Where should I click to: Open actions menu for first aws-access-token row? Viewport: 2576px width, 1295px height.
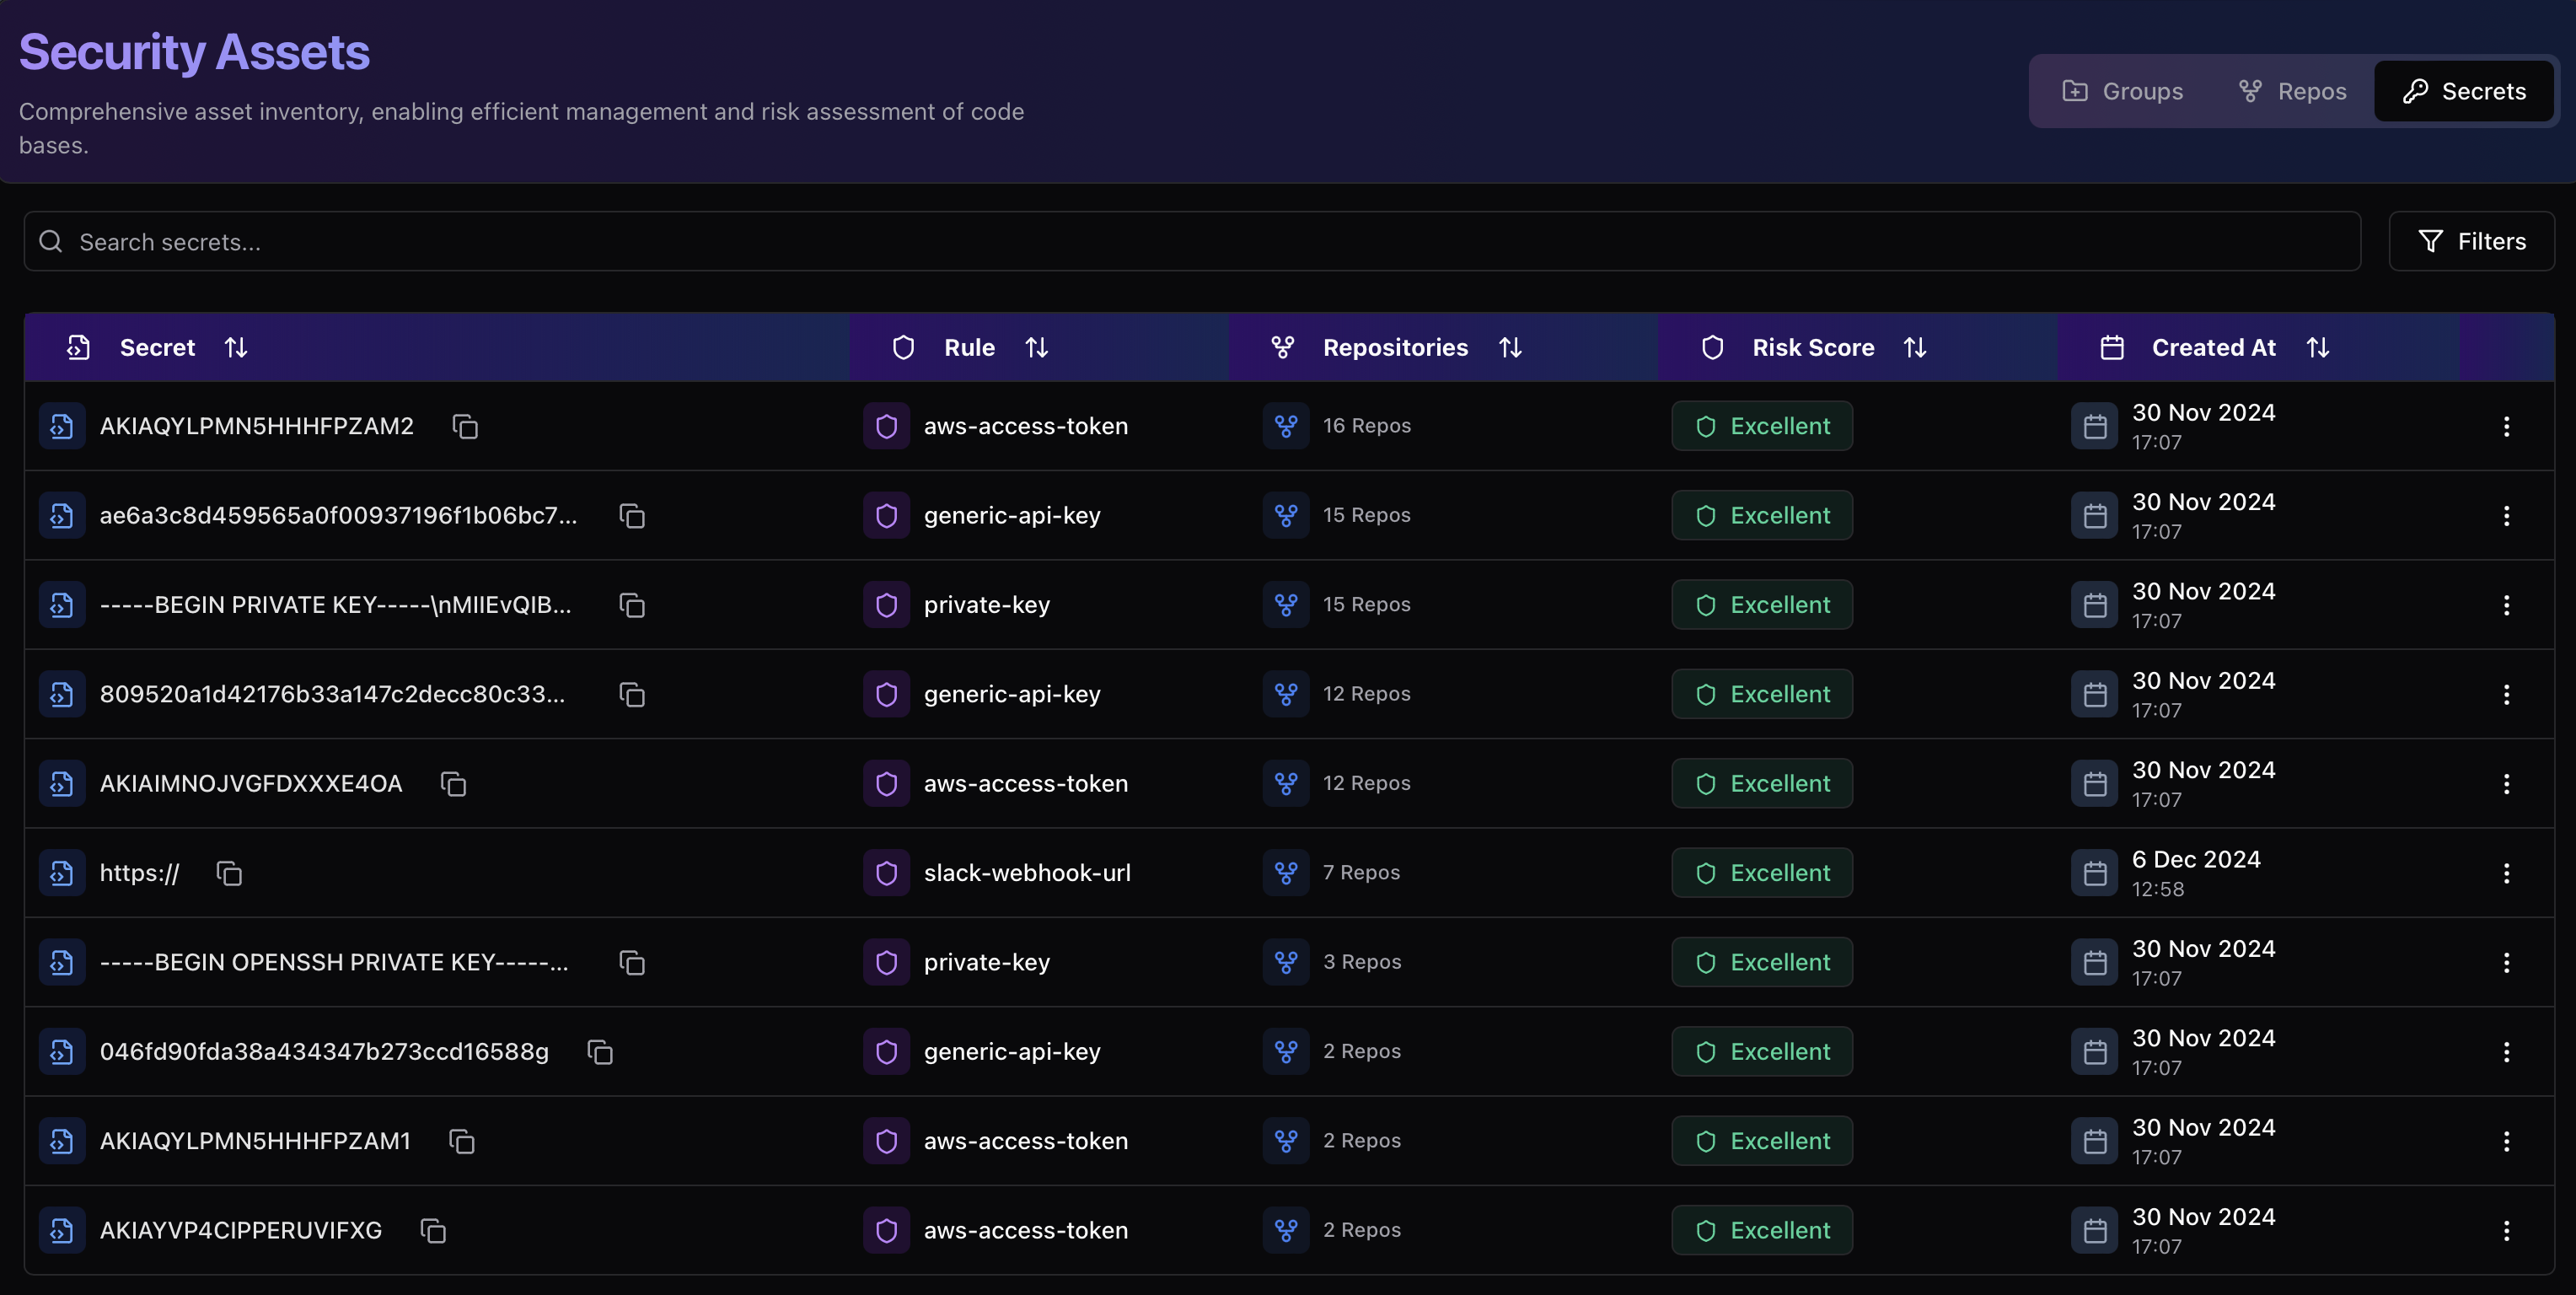click(2506, 426)
